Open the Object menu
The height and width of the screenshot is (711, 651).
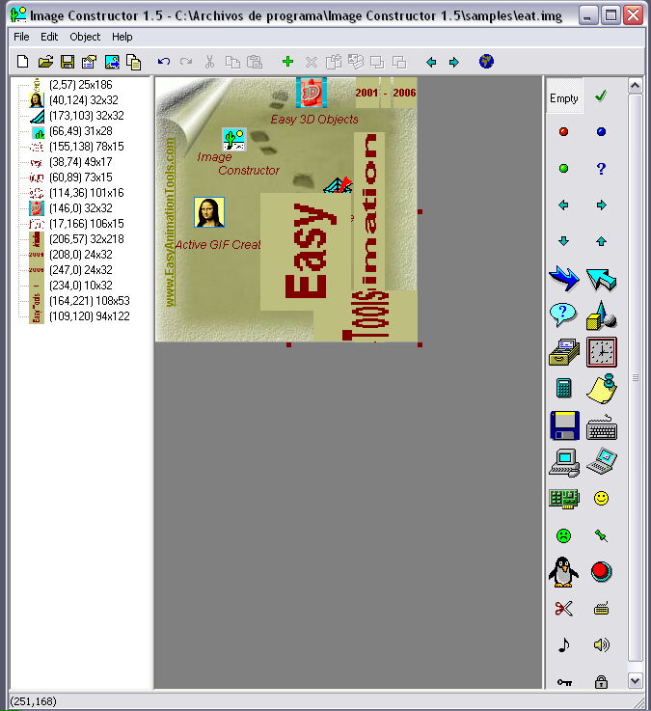[x=85, y=37]
